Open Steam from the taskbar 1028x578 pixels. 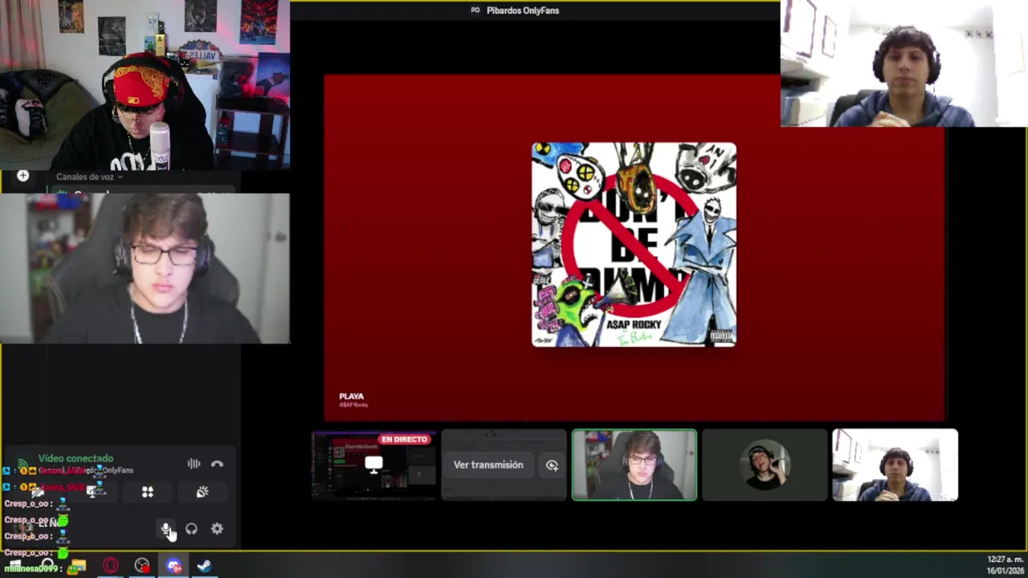pos(204,566)
